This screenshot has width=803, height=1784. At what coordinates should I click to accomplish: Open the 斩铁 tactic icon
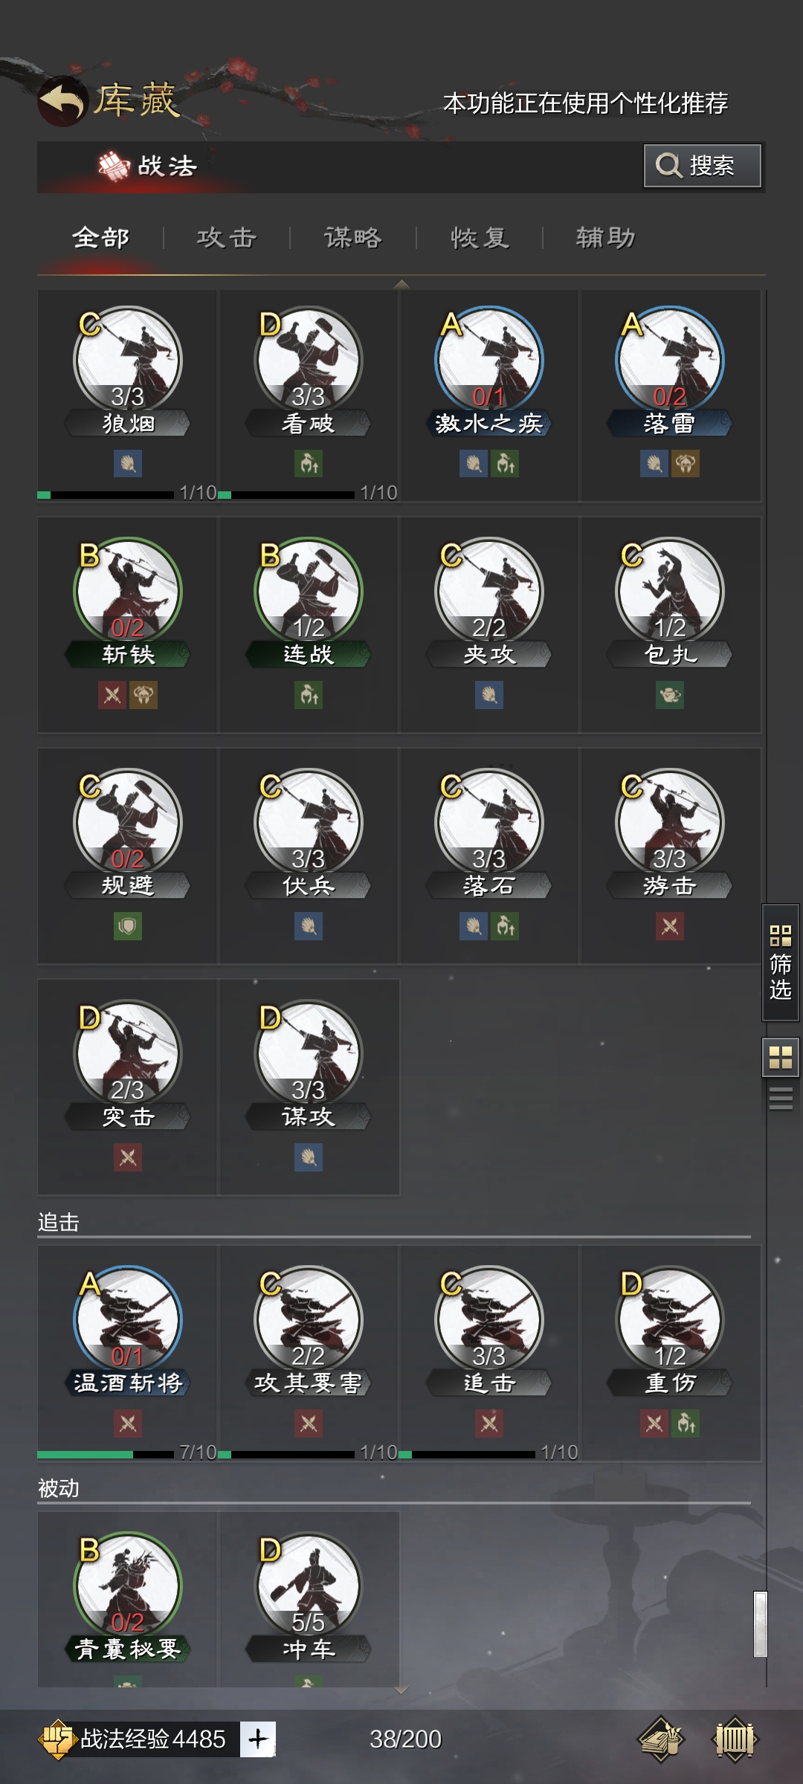pyautogui.click(x=127, y=591)
